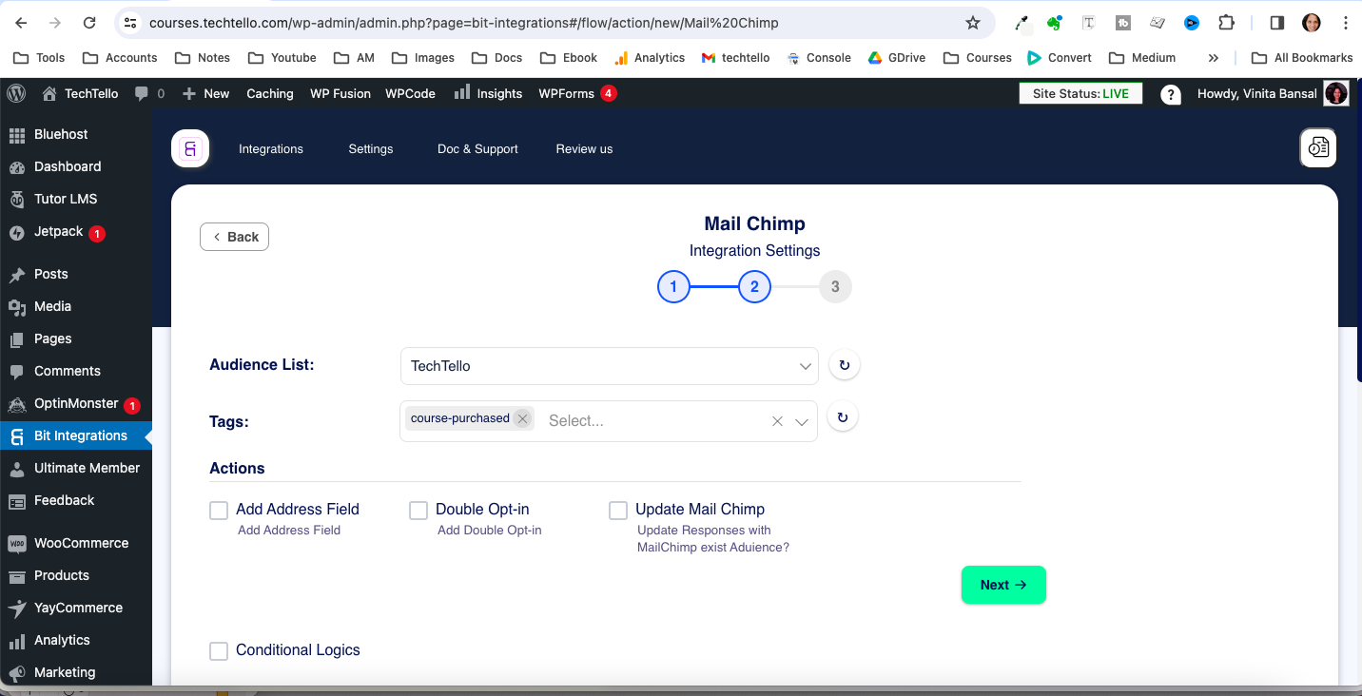Open the Chrome three-dot menu

click(1345, 23)
